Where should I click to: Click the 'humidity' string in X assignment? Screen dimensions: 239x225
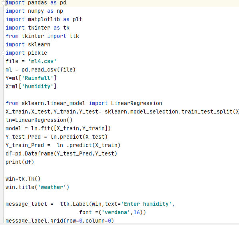(x=38, y=87)
